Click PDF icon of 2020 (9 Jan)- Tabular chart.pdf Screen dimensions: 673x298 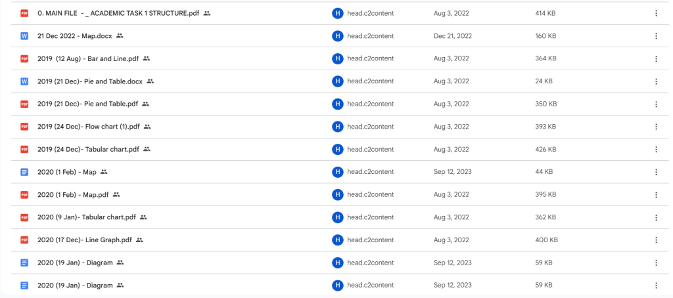pos(24,217)
